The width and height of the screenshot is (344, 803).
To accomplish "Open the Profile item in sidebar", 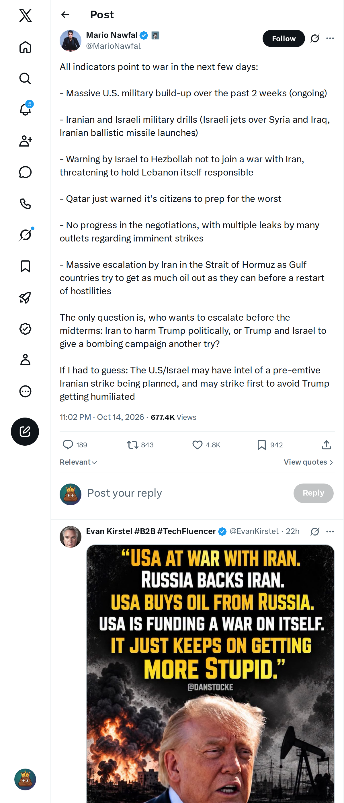I will tap(25, 360).
